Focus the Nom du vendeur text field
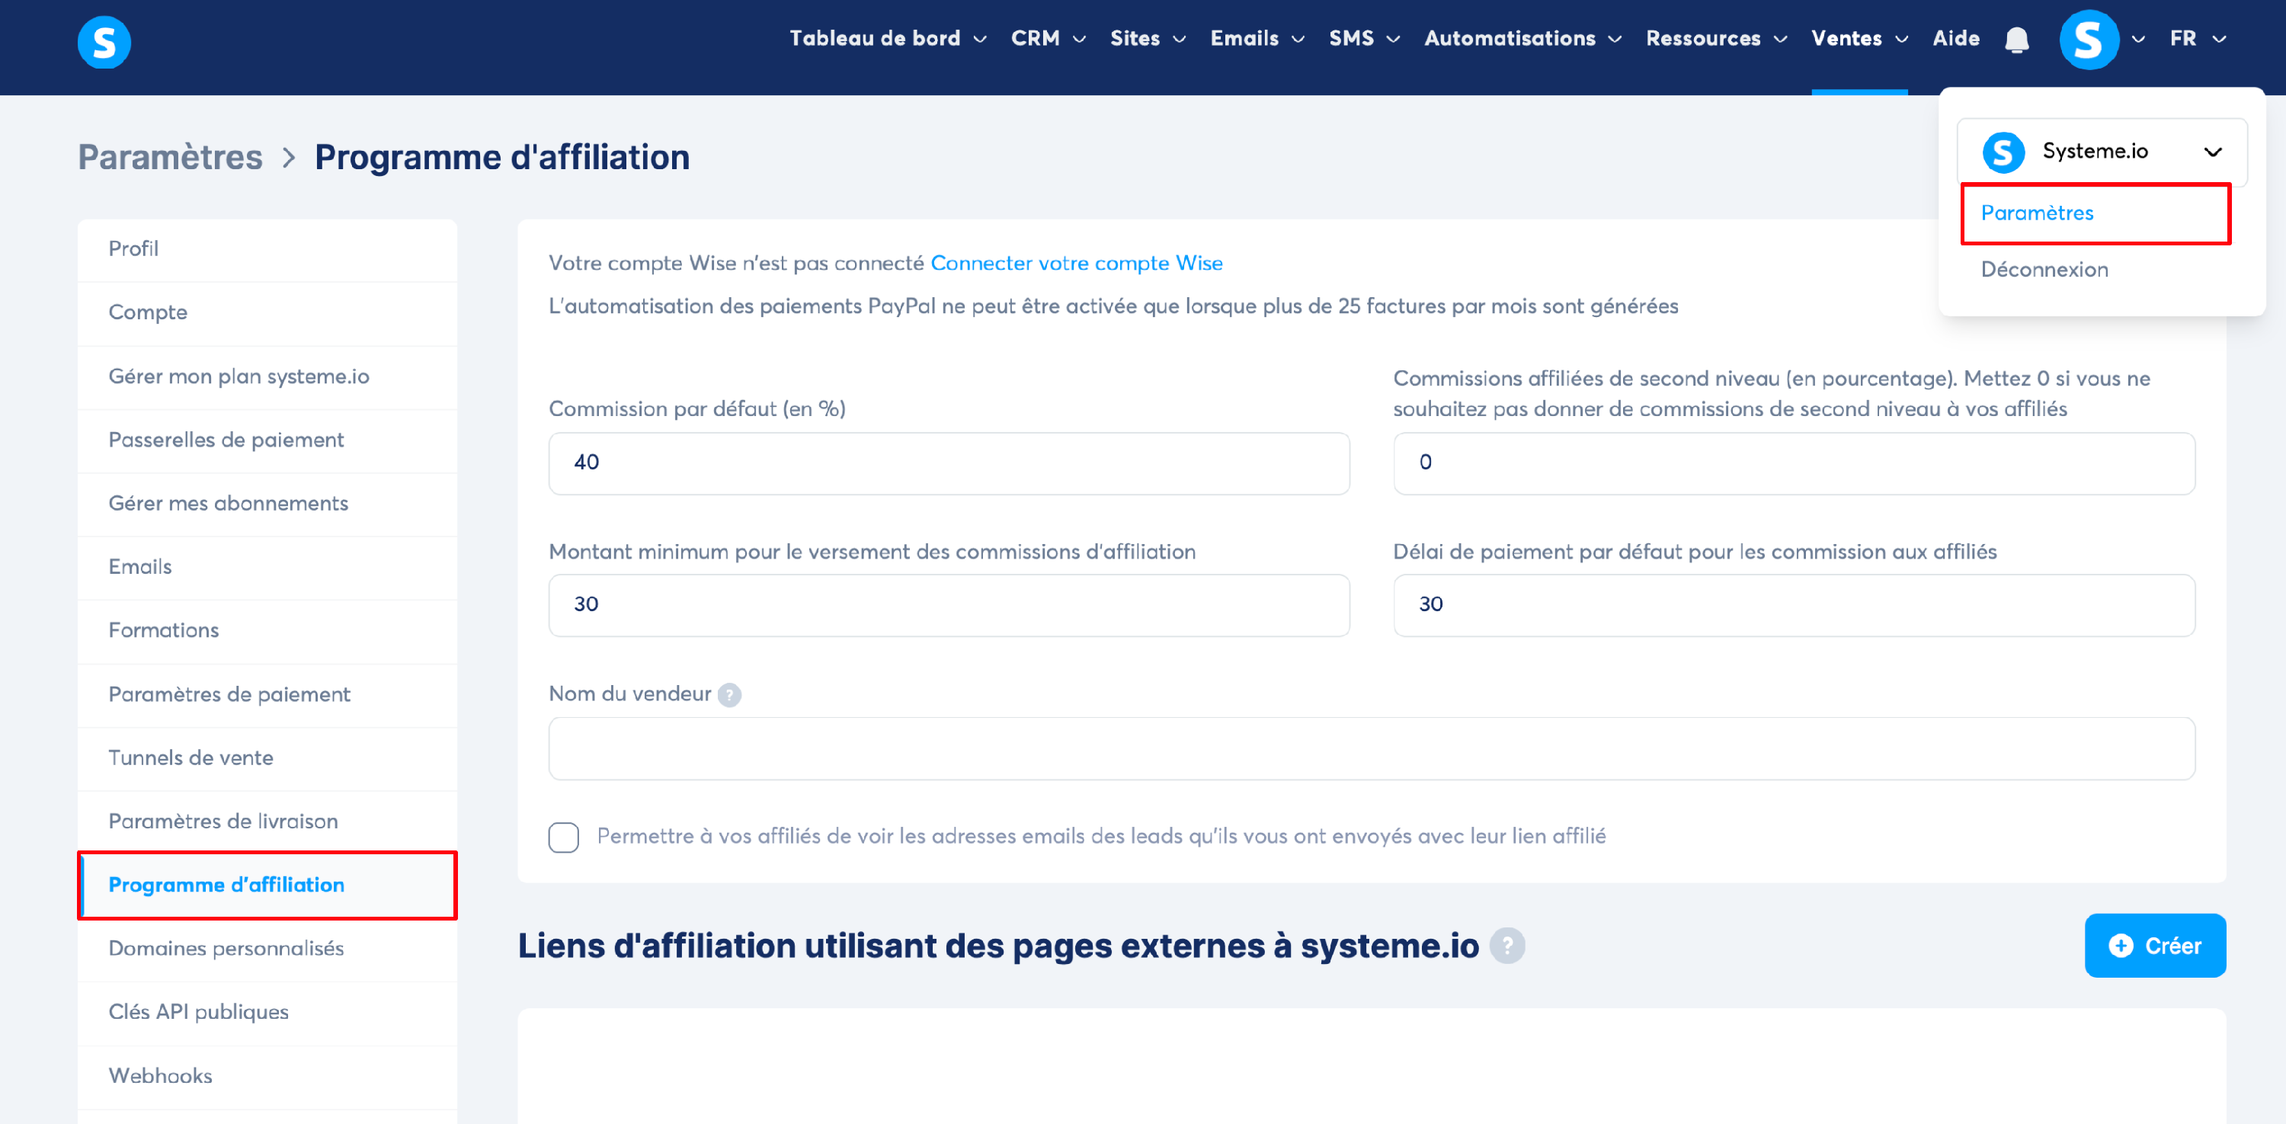Image resolution: width=2286 pixels, height=1124 pixels. click(x=1371, y=749)
